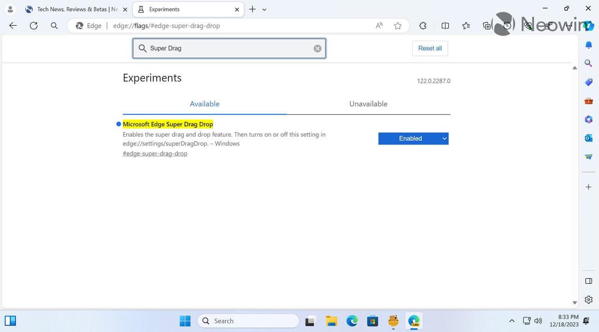Image resolution: width=599 pixels, height=332 pixels.
Task: Open the Shopping sidebar panel
Action: pyautogui.click(x=588, y=82)
